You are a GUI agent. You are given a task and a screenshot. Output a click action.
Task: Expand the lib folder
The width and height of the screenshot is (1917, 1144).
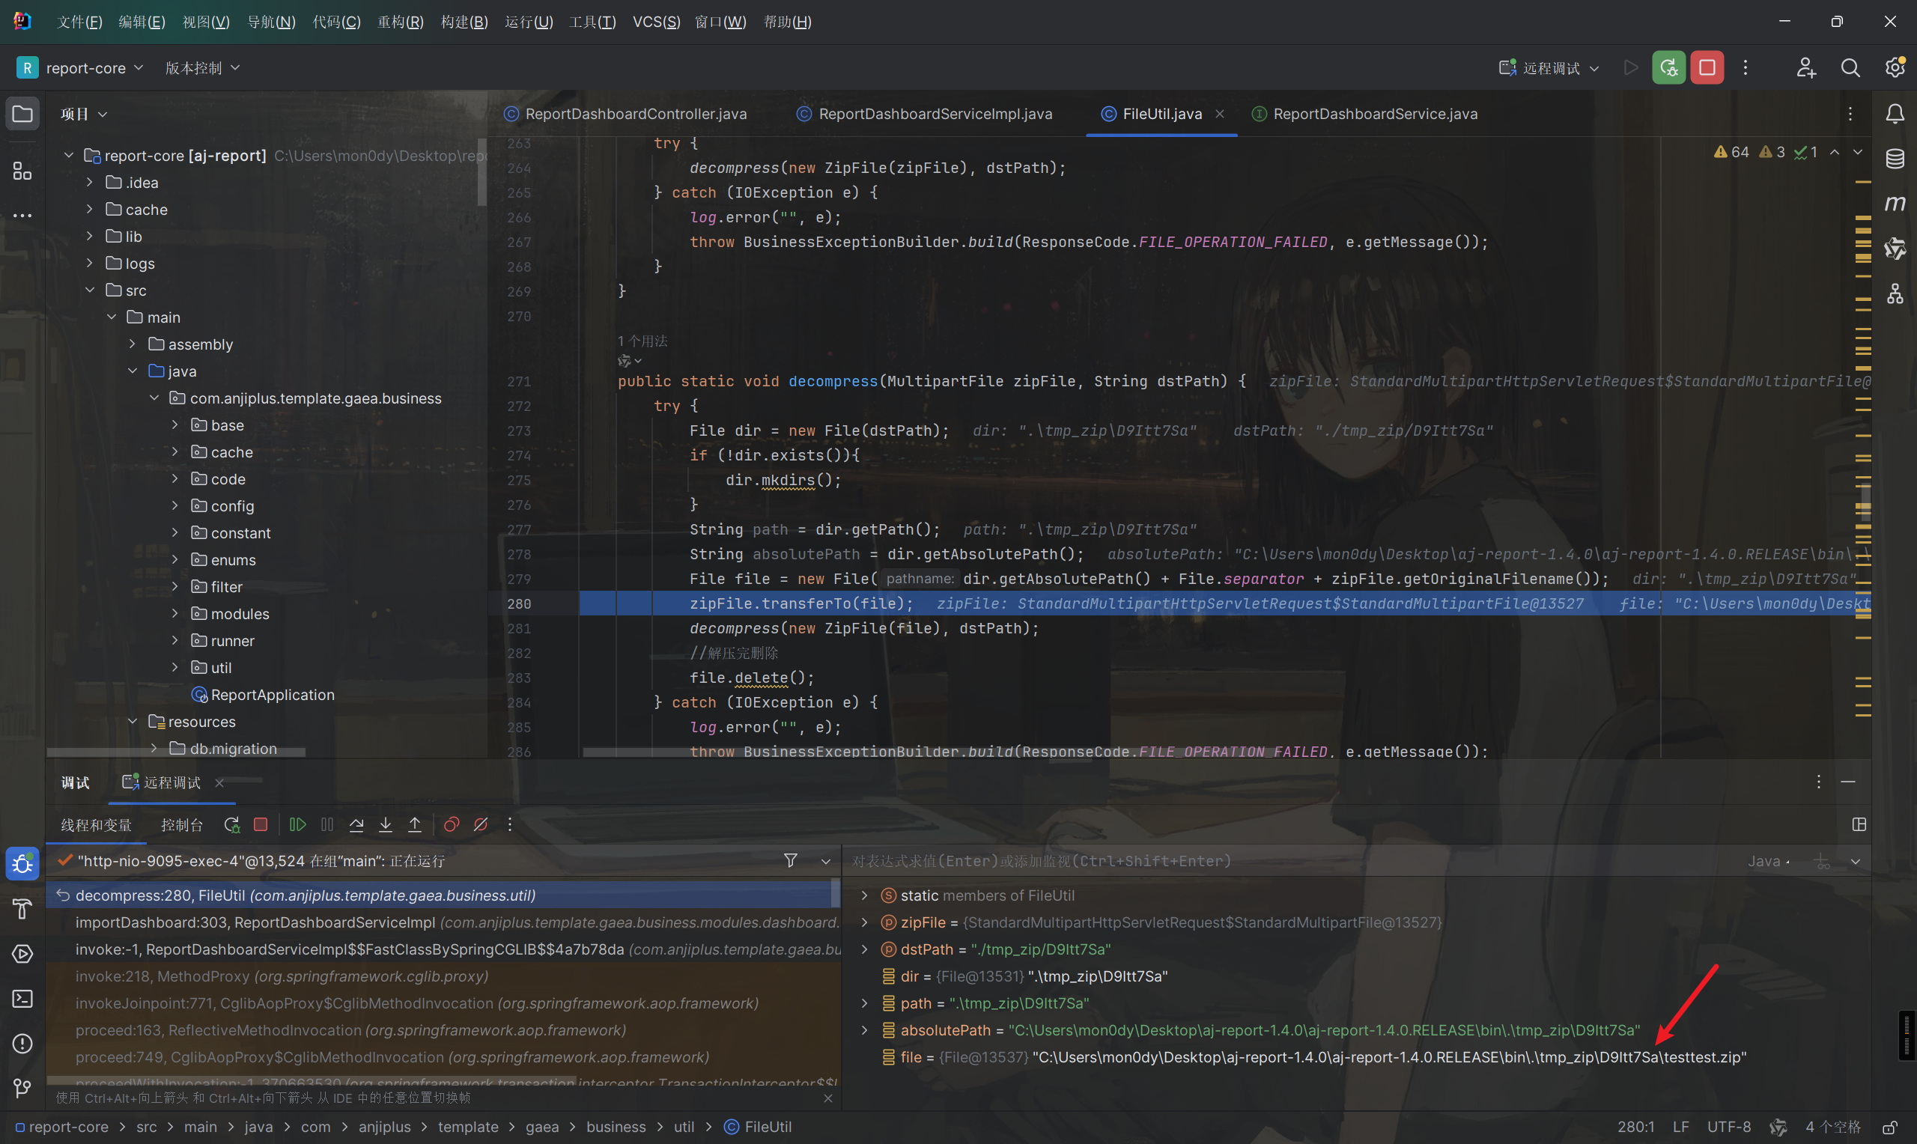[89, 237]
